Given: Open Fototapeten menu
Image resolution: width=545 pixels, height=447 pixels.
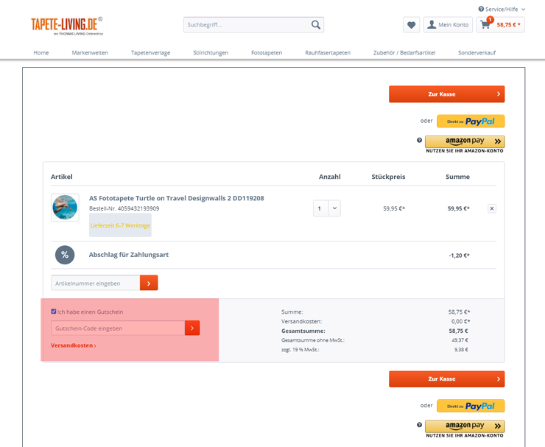Looking at the screenshot, I should click(267, 53).
